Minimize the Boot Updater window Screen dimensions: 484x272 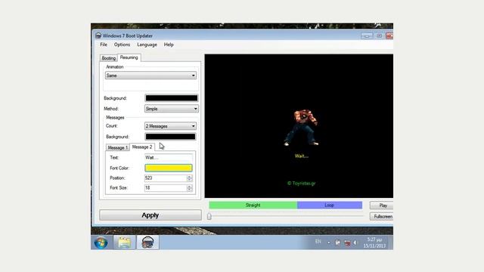point(367,36)
